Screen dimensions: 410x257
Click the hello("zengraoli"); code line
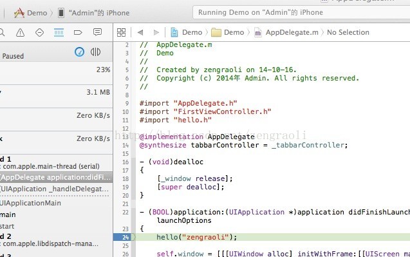[197, 237]
